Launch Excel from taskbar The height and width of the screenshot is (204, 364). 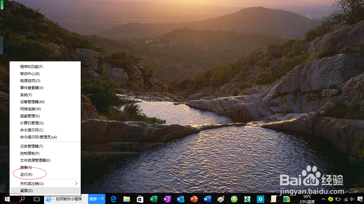tap(153, 199)
